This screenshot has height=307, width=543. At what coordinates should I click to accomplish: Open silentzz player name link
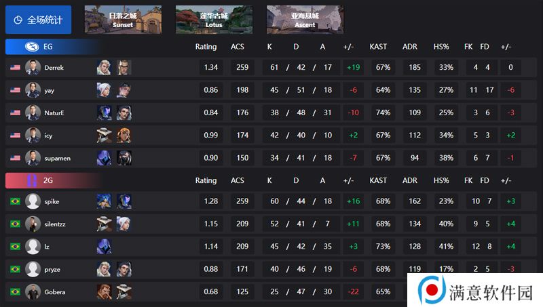[x=55, y=224]
